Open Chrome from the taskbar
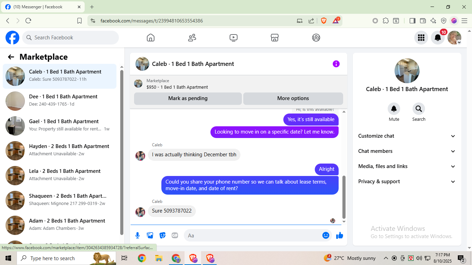Screen dimensions: 472x265 142,258
